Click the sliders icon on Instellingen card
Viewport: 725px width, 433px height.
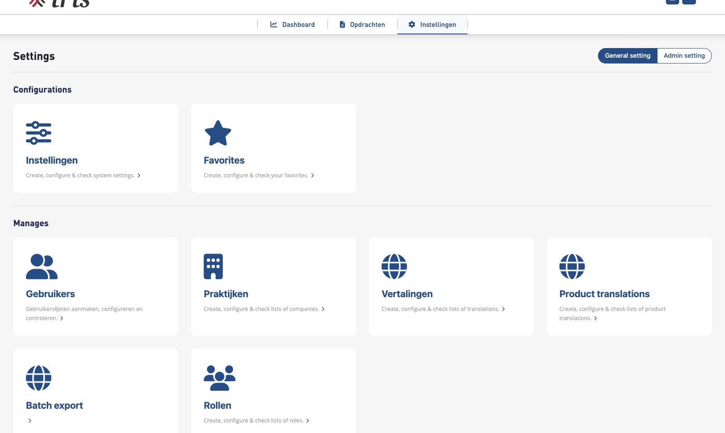(x=39, y=133)
